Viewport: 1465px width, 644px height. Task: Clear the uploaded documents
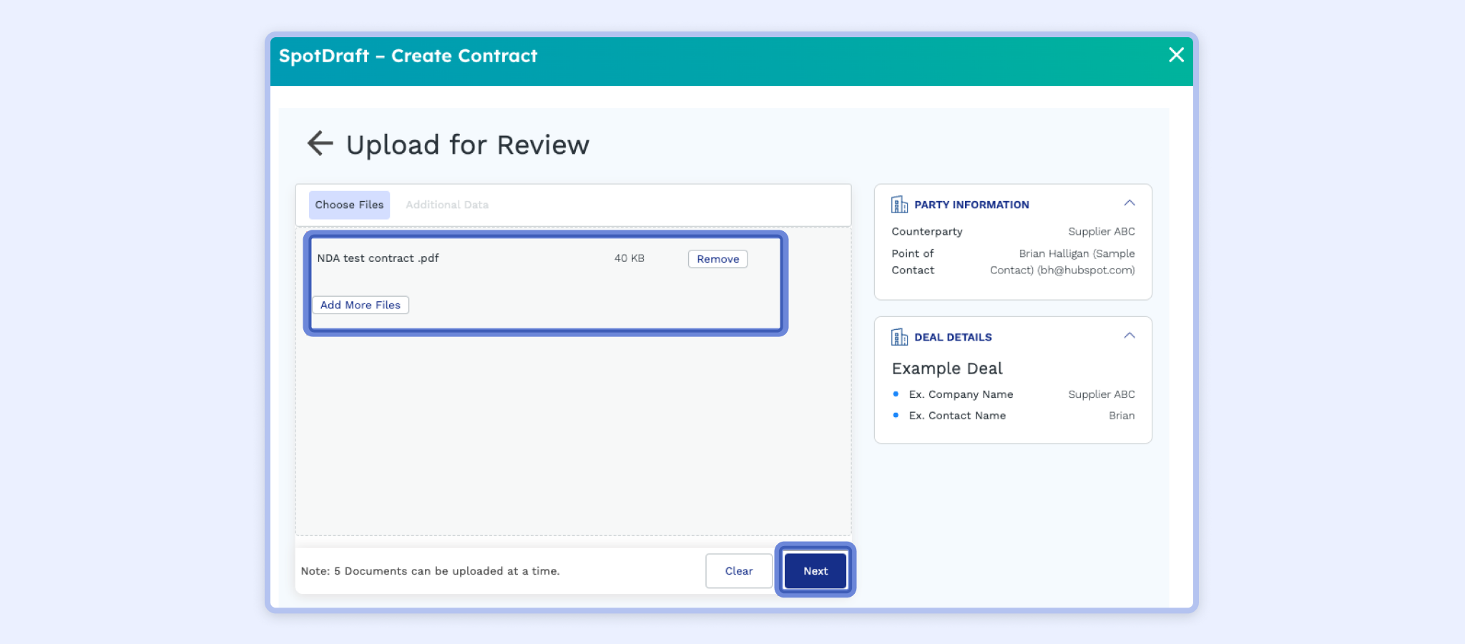click(738, 570)
